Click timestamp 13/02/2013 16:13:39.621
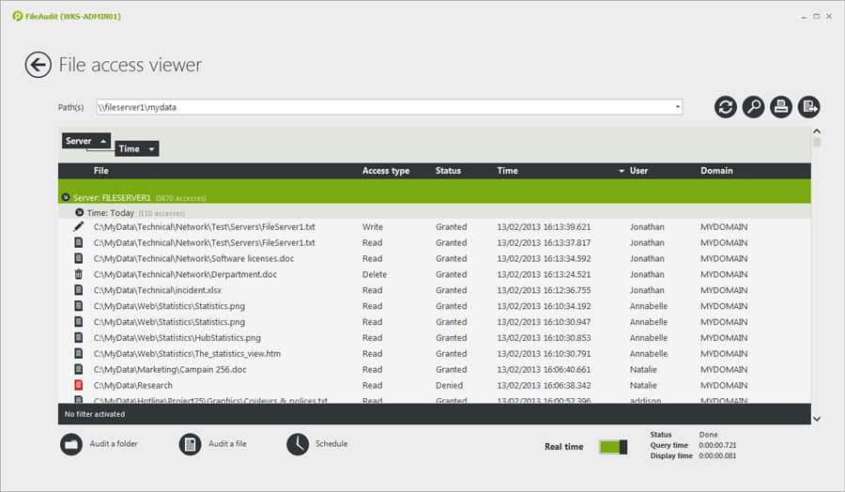This screenshot has width=845, height=492. 544,227
